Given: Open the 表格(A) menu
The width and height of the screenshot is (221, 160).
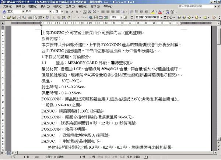Looking at the screenshot, I should 83,7.
